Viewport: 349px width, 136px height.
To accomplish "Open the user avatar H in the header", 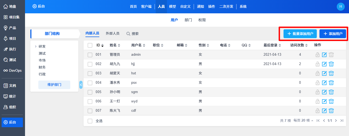I will tap(340, 7).
